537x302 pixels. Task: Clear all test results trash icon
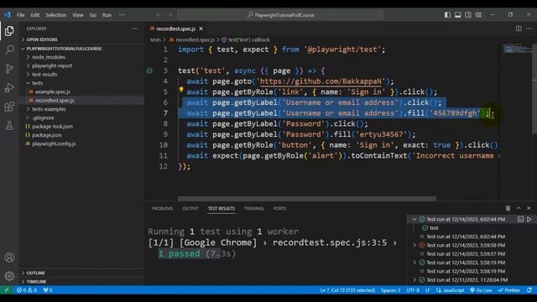coord(508,208)
